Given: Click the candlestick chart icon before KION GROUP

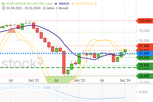Looking at the screenshot, I should [3, 4].
